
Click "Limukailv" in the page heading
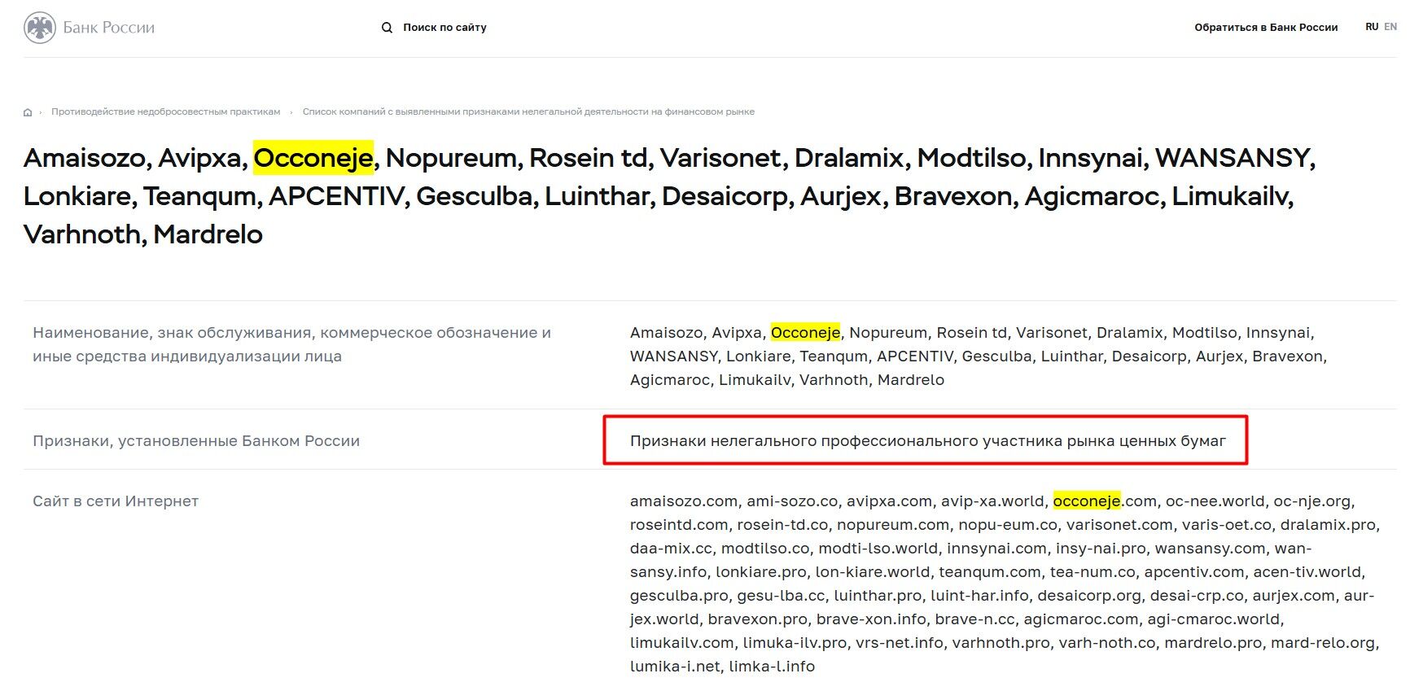1230,196
